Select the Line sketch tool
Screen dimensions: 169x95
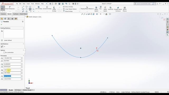[23, 7]
